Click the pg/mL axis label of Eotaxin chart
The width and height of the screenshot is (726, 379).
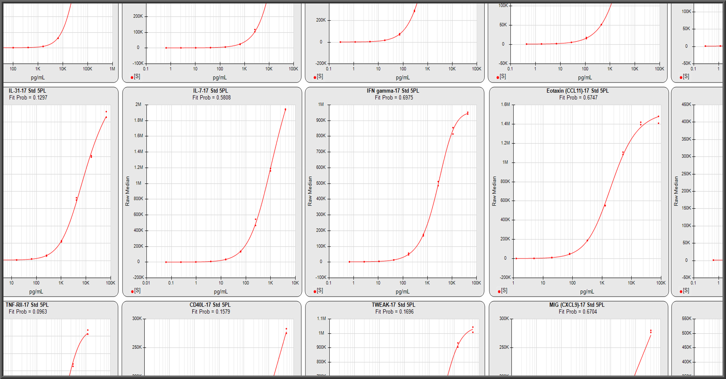click(x=587, y=292)
